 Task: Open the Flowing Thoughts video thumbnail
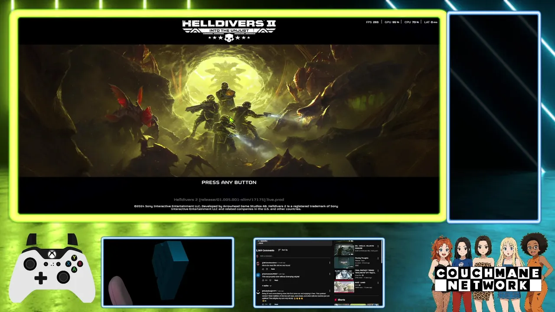pyautogui.click(x=344, y=263)
